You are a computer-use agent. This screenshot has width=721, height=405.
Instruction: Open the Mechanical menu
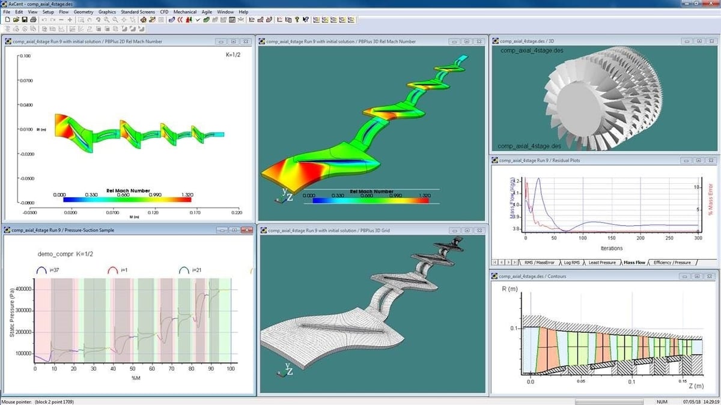tap(184, 11)
